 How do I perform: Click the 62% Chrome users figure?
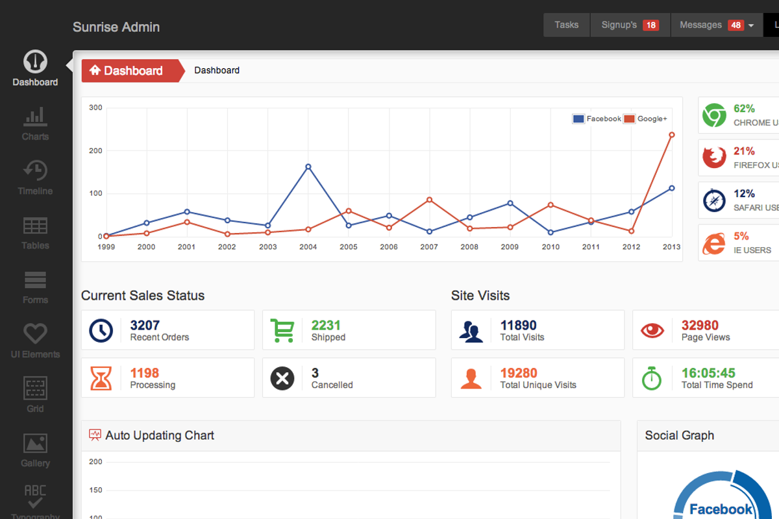tap(744, 109)
